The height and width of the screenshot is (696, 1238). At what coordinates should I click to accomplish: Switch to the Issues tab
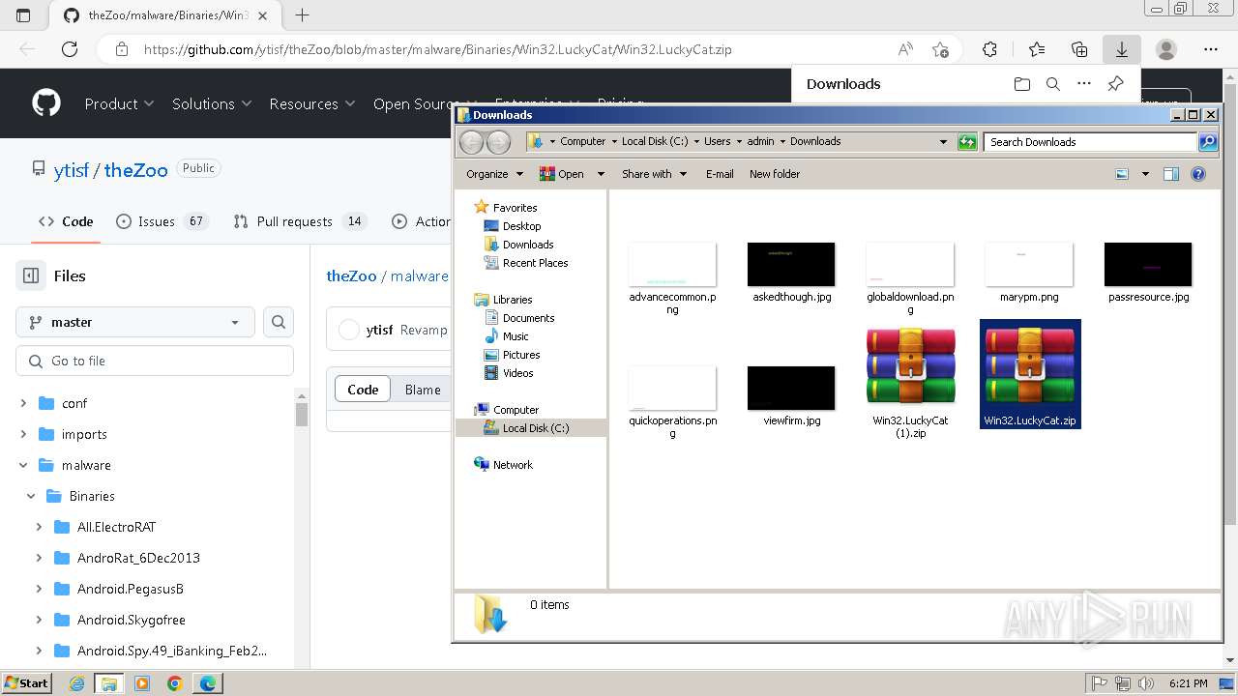point(162,221)
